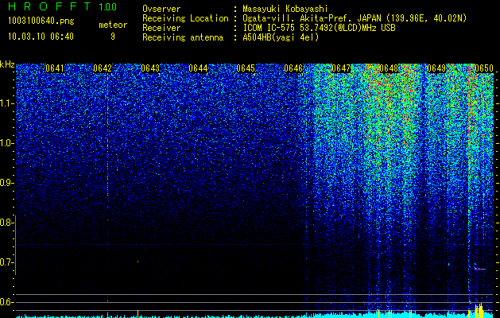Click the 0.6 frequency axis label
The image size is (500, 318).
tap(6, 302)
